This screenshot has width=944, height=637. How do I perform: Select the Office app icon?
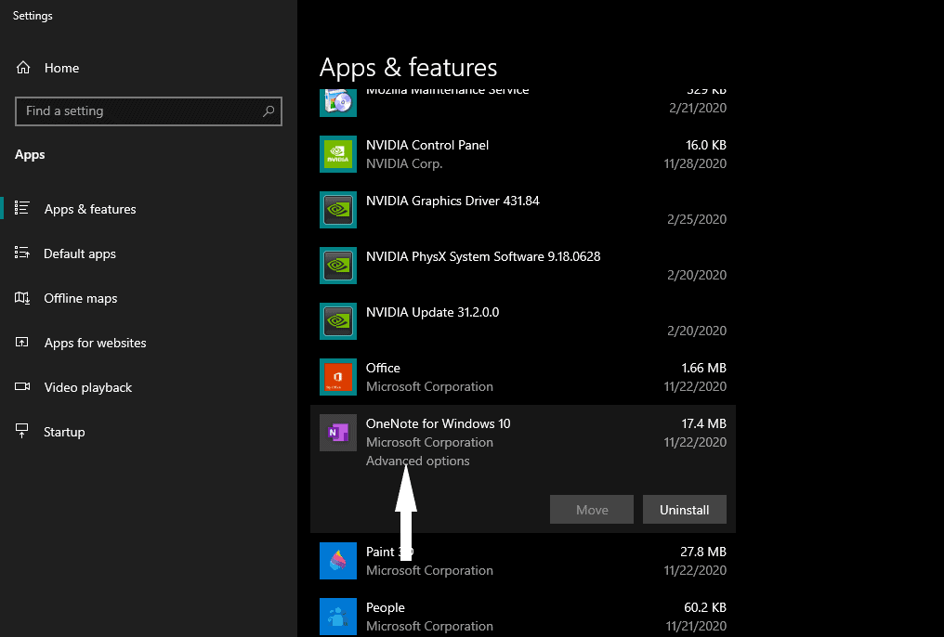(338, 377)
